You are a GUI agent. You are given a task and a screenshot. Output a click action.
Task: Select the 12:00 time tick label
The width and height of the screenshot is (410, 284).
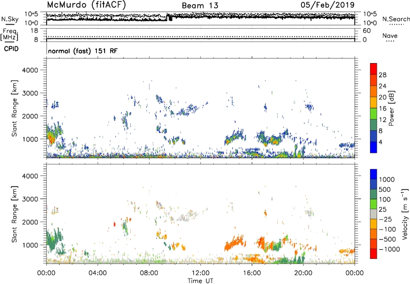[200, 273]
